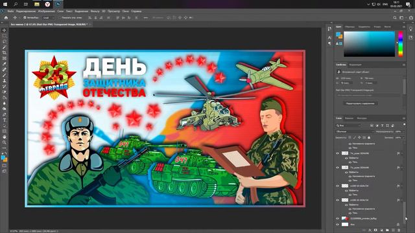Hide the Фон background layer
415x233 pixels.
click(x=337, y=225)
